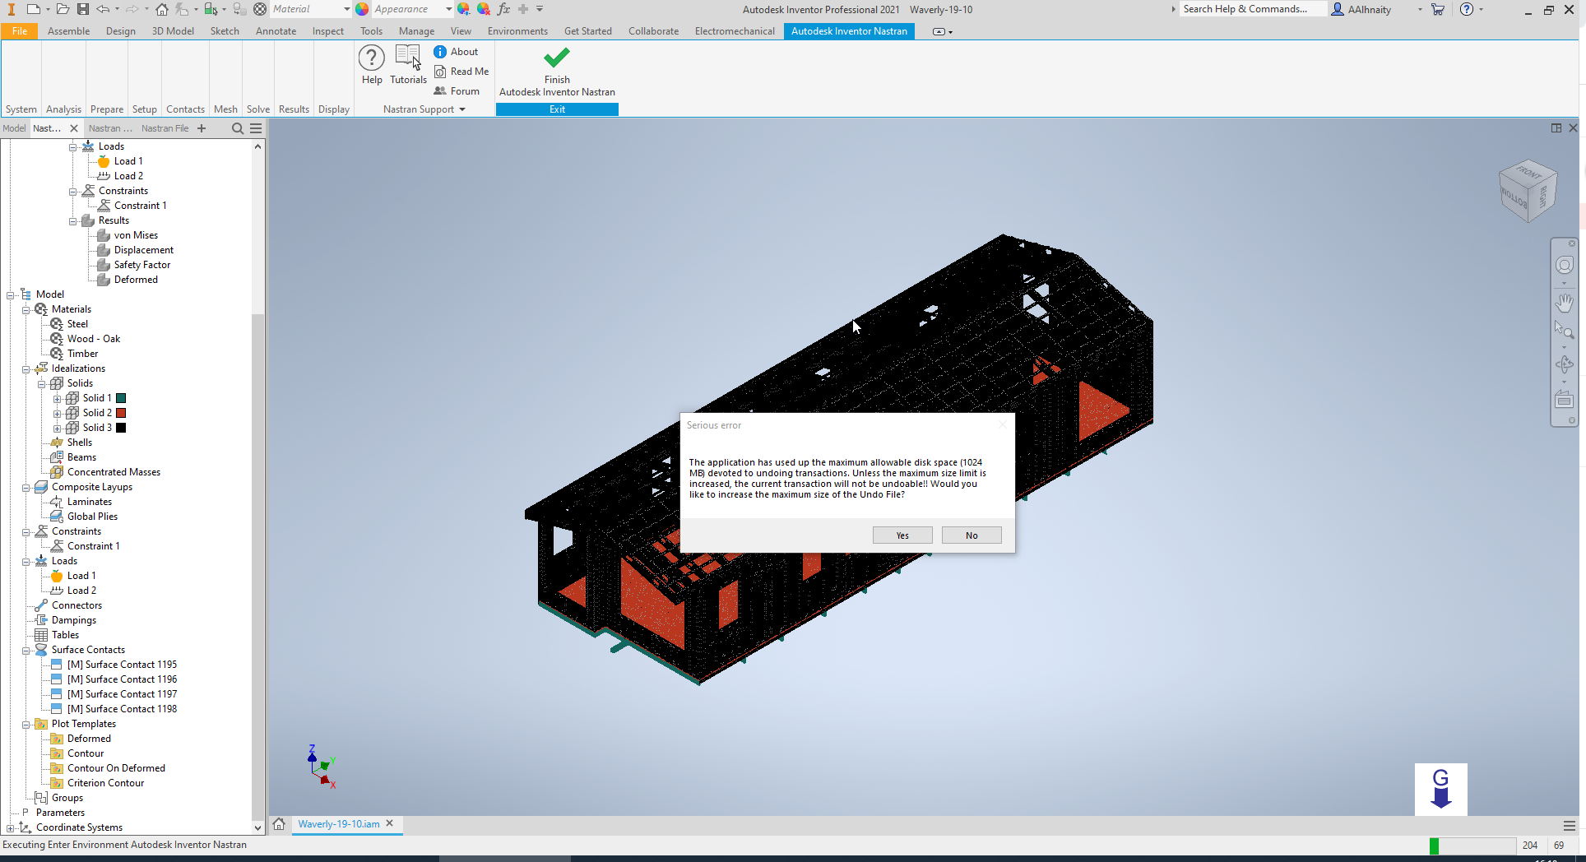The image size is (1586, 862).
Task: Click the ViewCube in viewport
Action: [x=1528, y=191]
